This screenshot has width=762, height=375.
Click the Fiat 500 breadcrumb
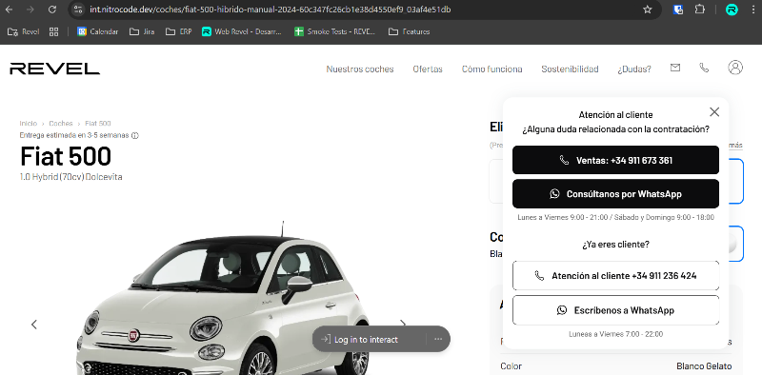pyautogui.click(x=98, y=124)
